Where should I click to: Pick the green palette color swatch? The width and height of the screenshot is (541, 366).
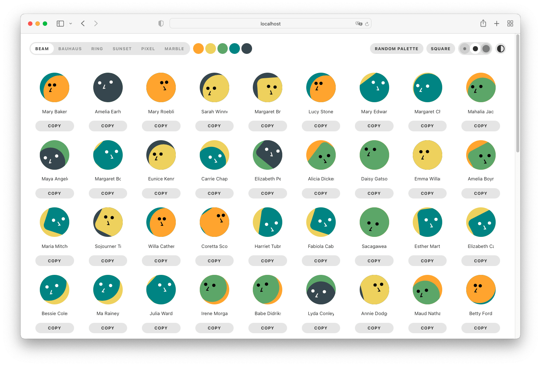[223, 48]
